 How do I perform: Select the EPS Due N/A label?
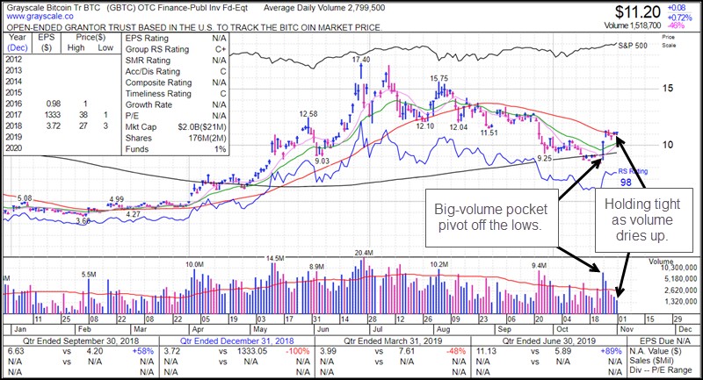pyautogui.click(x=665, y=341)
